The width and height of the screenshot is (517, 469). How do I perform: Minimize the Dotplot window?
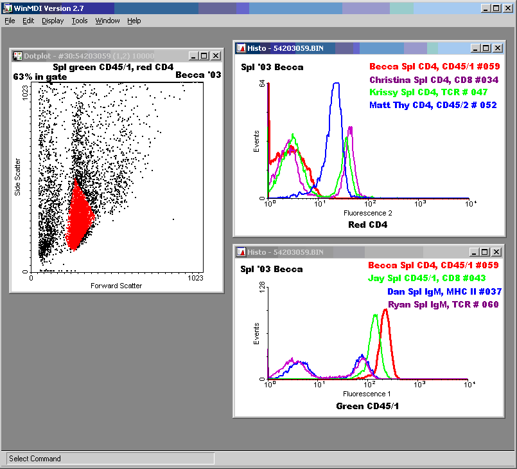[x=193, y=56]
